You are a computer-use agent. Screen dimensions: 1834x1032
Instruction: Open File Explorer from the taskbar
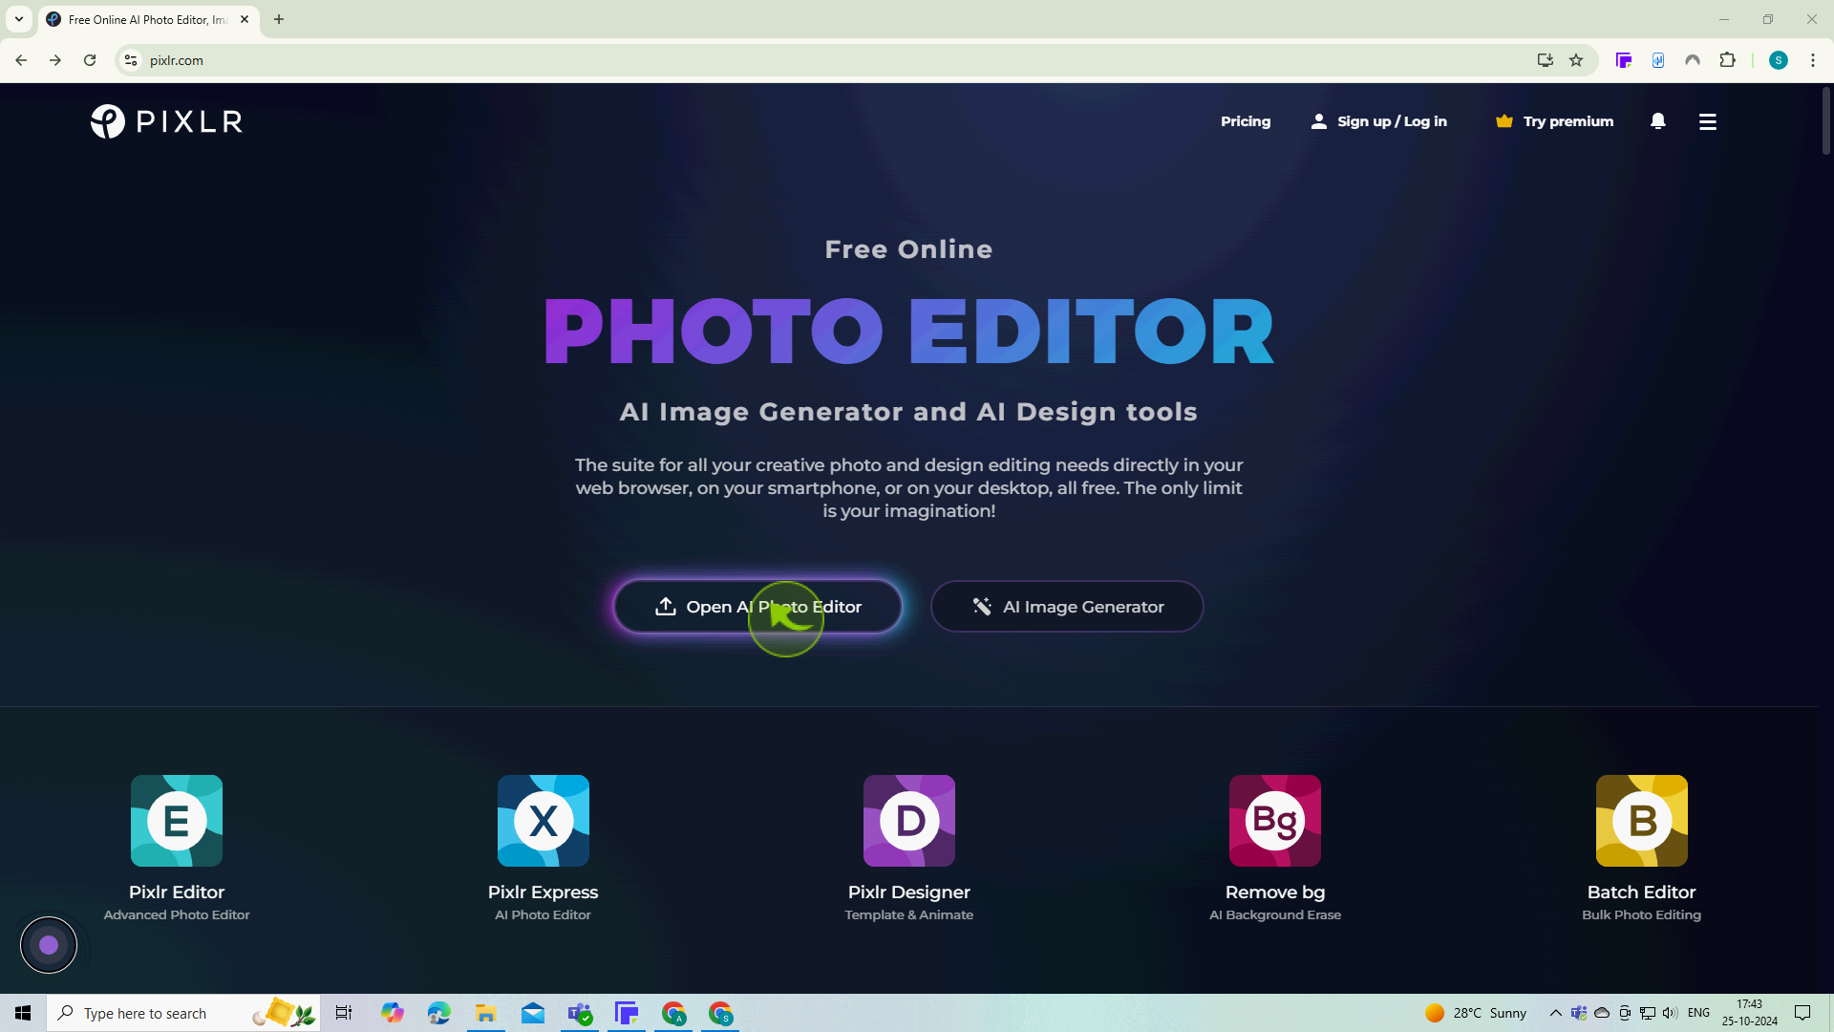click(x=486, y=1013)
